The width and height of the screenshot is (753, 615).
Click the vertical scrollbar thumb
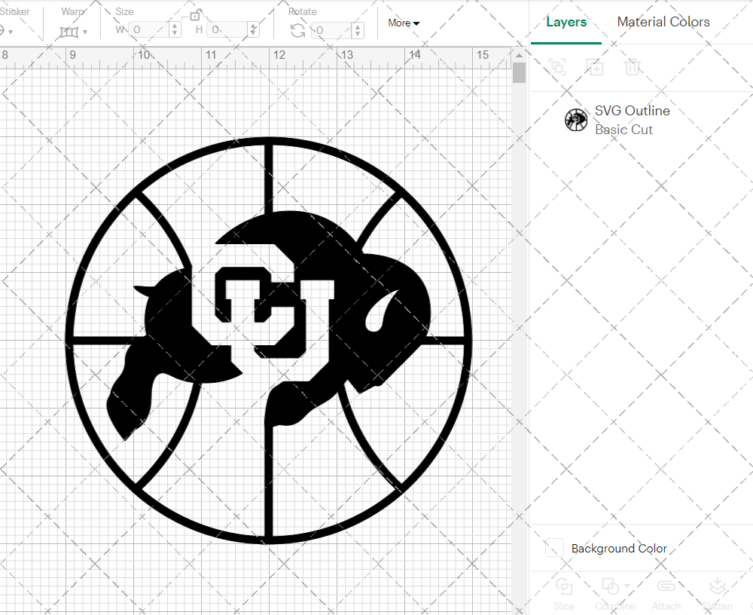(x=519, y=73)
